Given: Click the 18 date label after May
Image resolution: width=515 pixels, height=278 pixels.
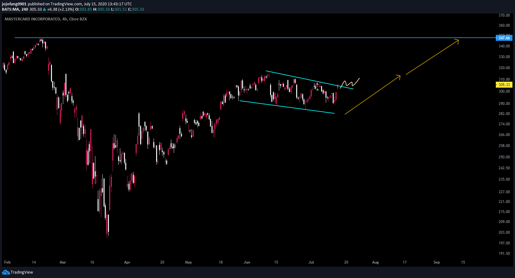Looking at the screenshot, I should (221, 262).
